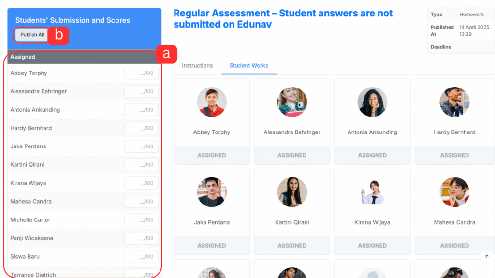Click the ASSIGNED status under Jaka Perdana
This screenshot has width=495, height=278.
[x=212, y=246]
